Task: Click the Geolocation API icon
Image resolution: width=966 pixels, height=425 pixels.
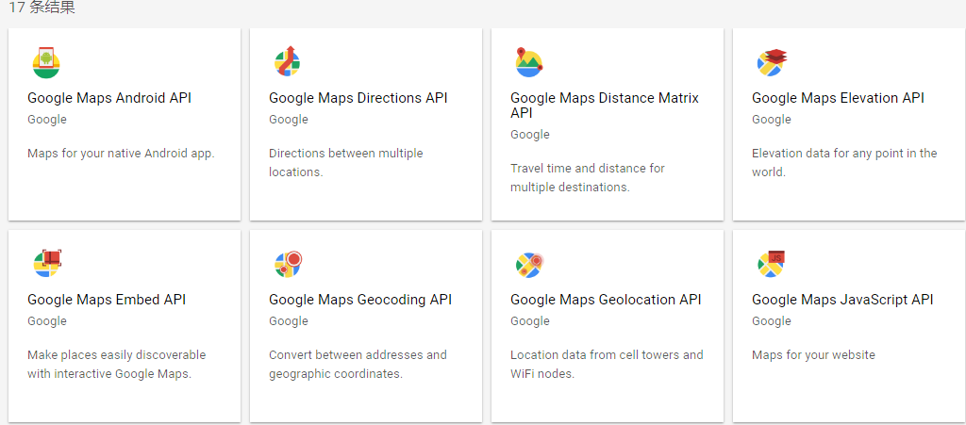Action: pyautogui.click(x=530, y=265)
